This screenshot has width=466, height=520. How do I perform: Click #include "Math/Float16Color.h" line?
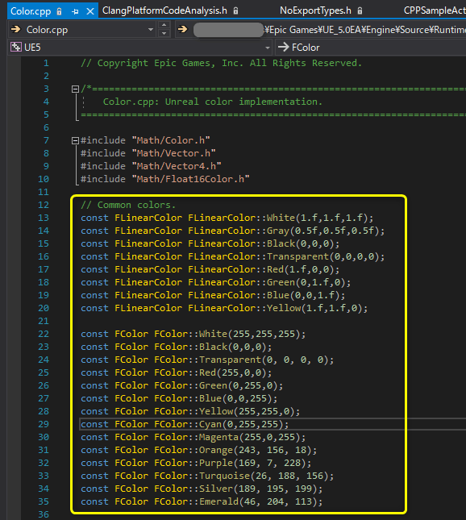[164, 179]
